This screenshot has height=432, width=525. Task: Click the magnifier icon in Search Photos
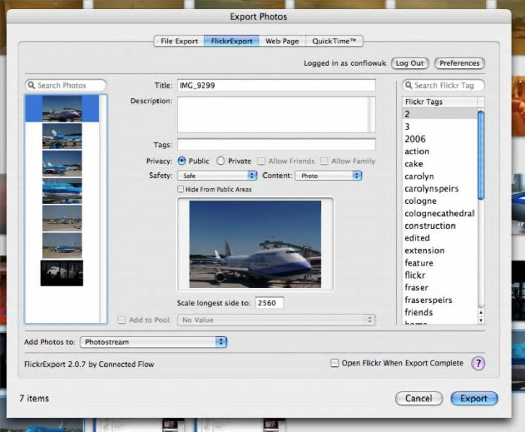[x=31, y=85]
